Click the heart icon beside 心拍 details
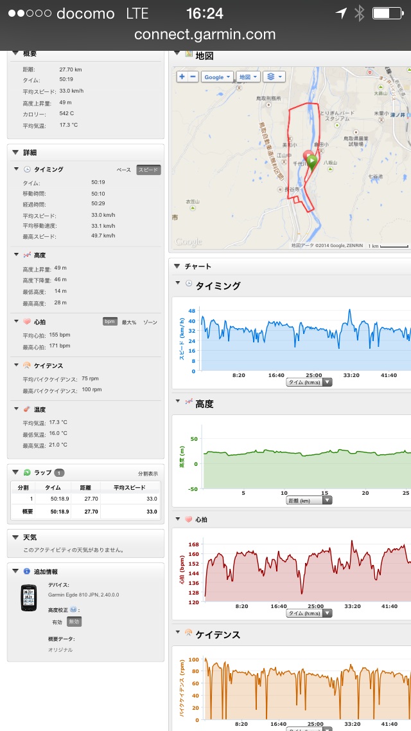This screenshot has height=731, width=411. [x=27, y=322]
